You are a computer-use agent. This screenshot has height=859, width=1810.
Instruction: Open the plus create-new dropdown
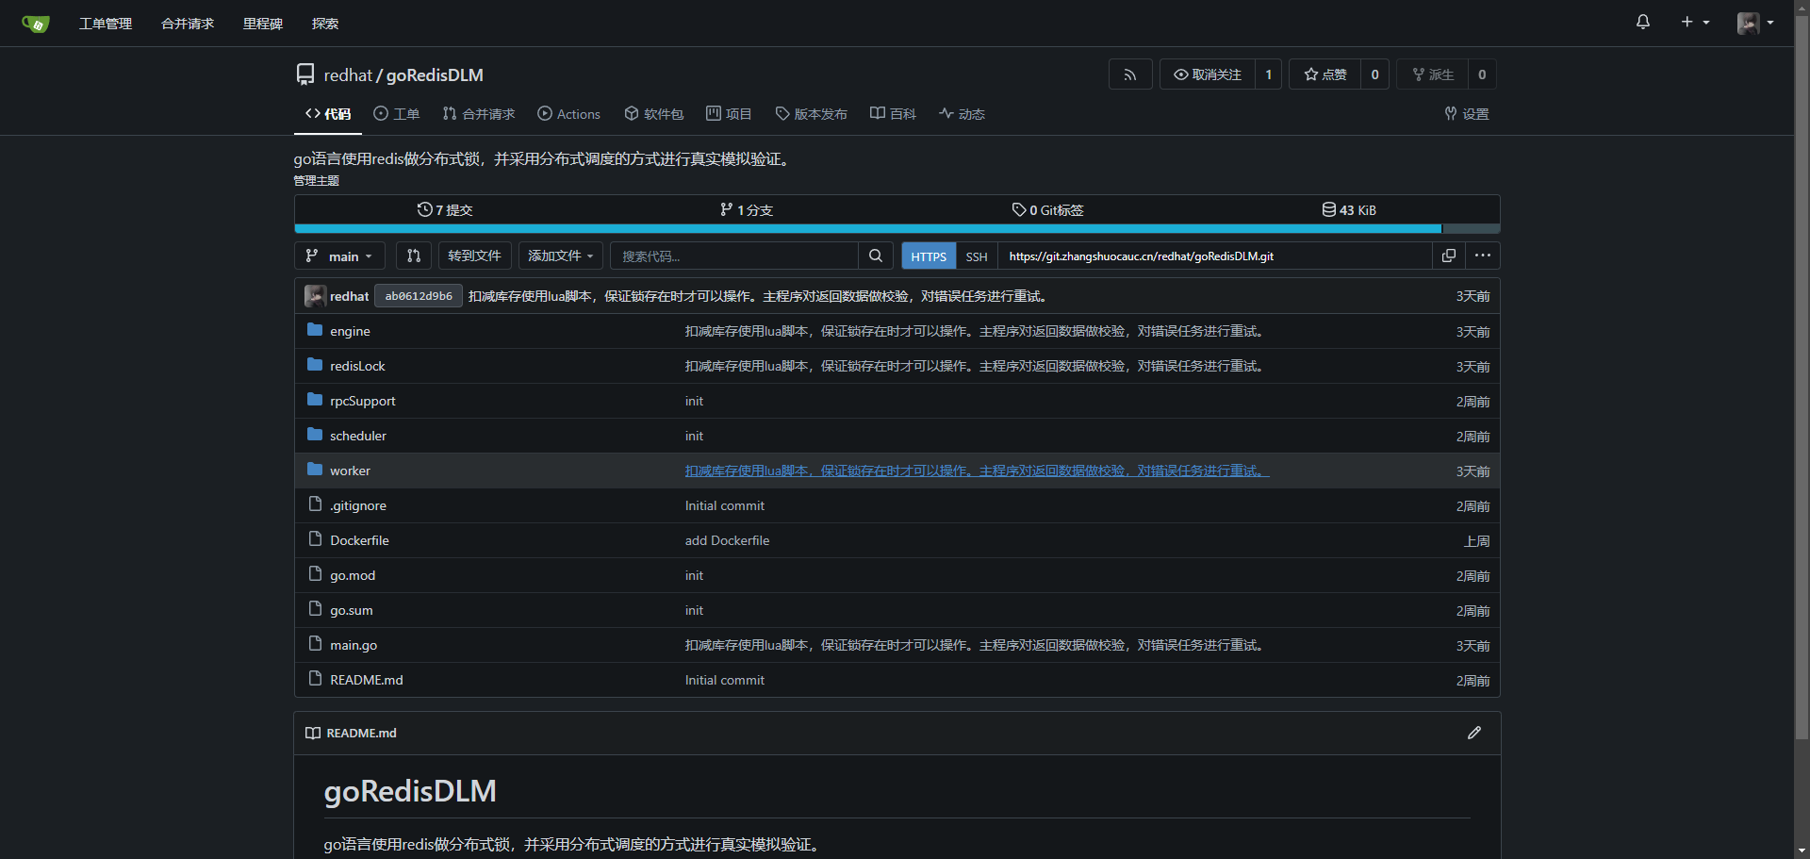pos(1695,23)
